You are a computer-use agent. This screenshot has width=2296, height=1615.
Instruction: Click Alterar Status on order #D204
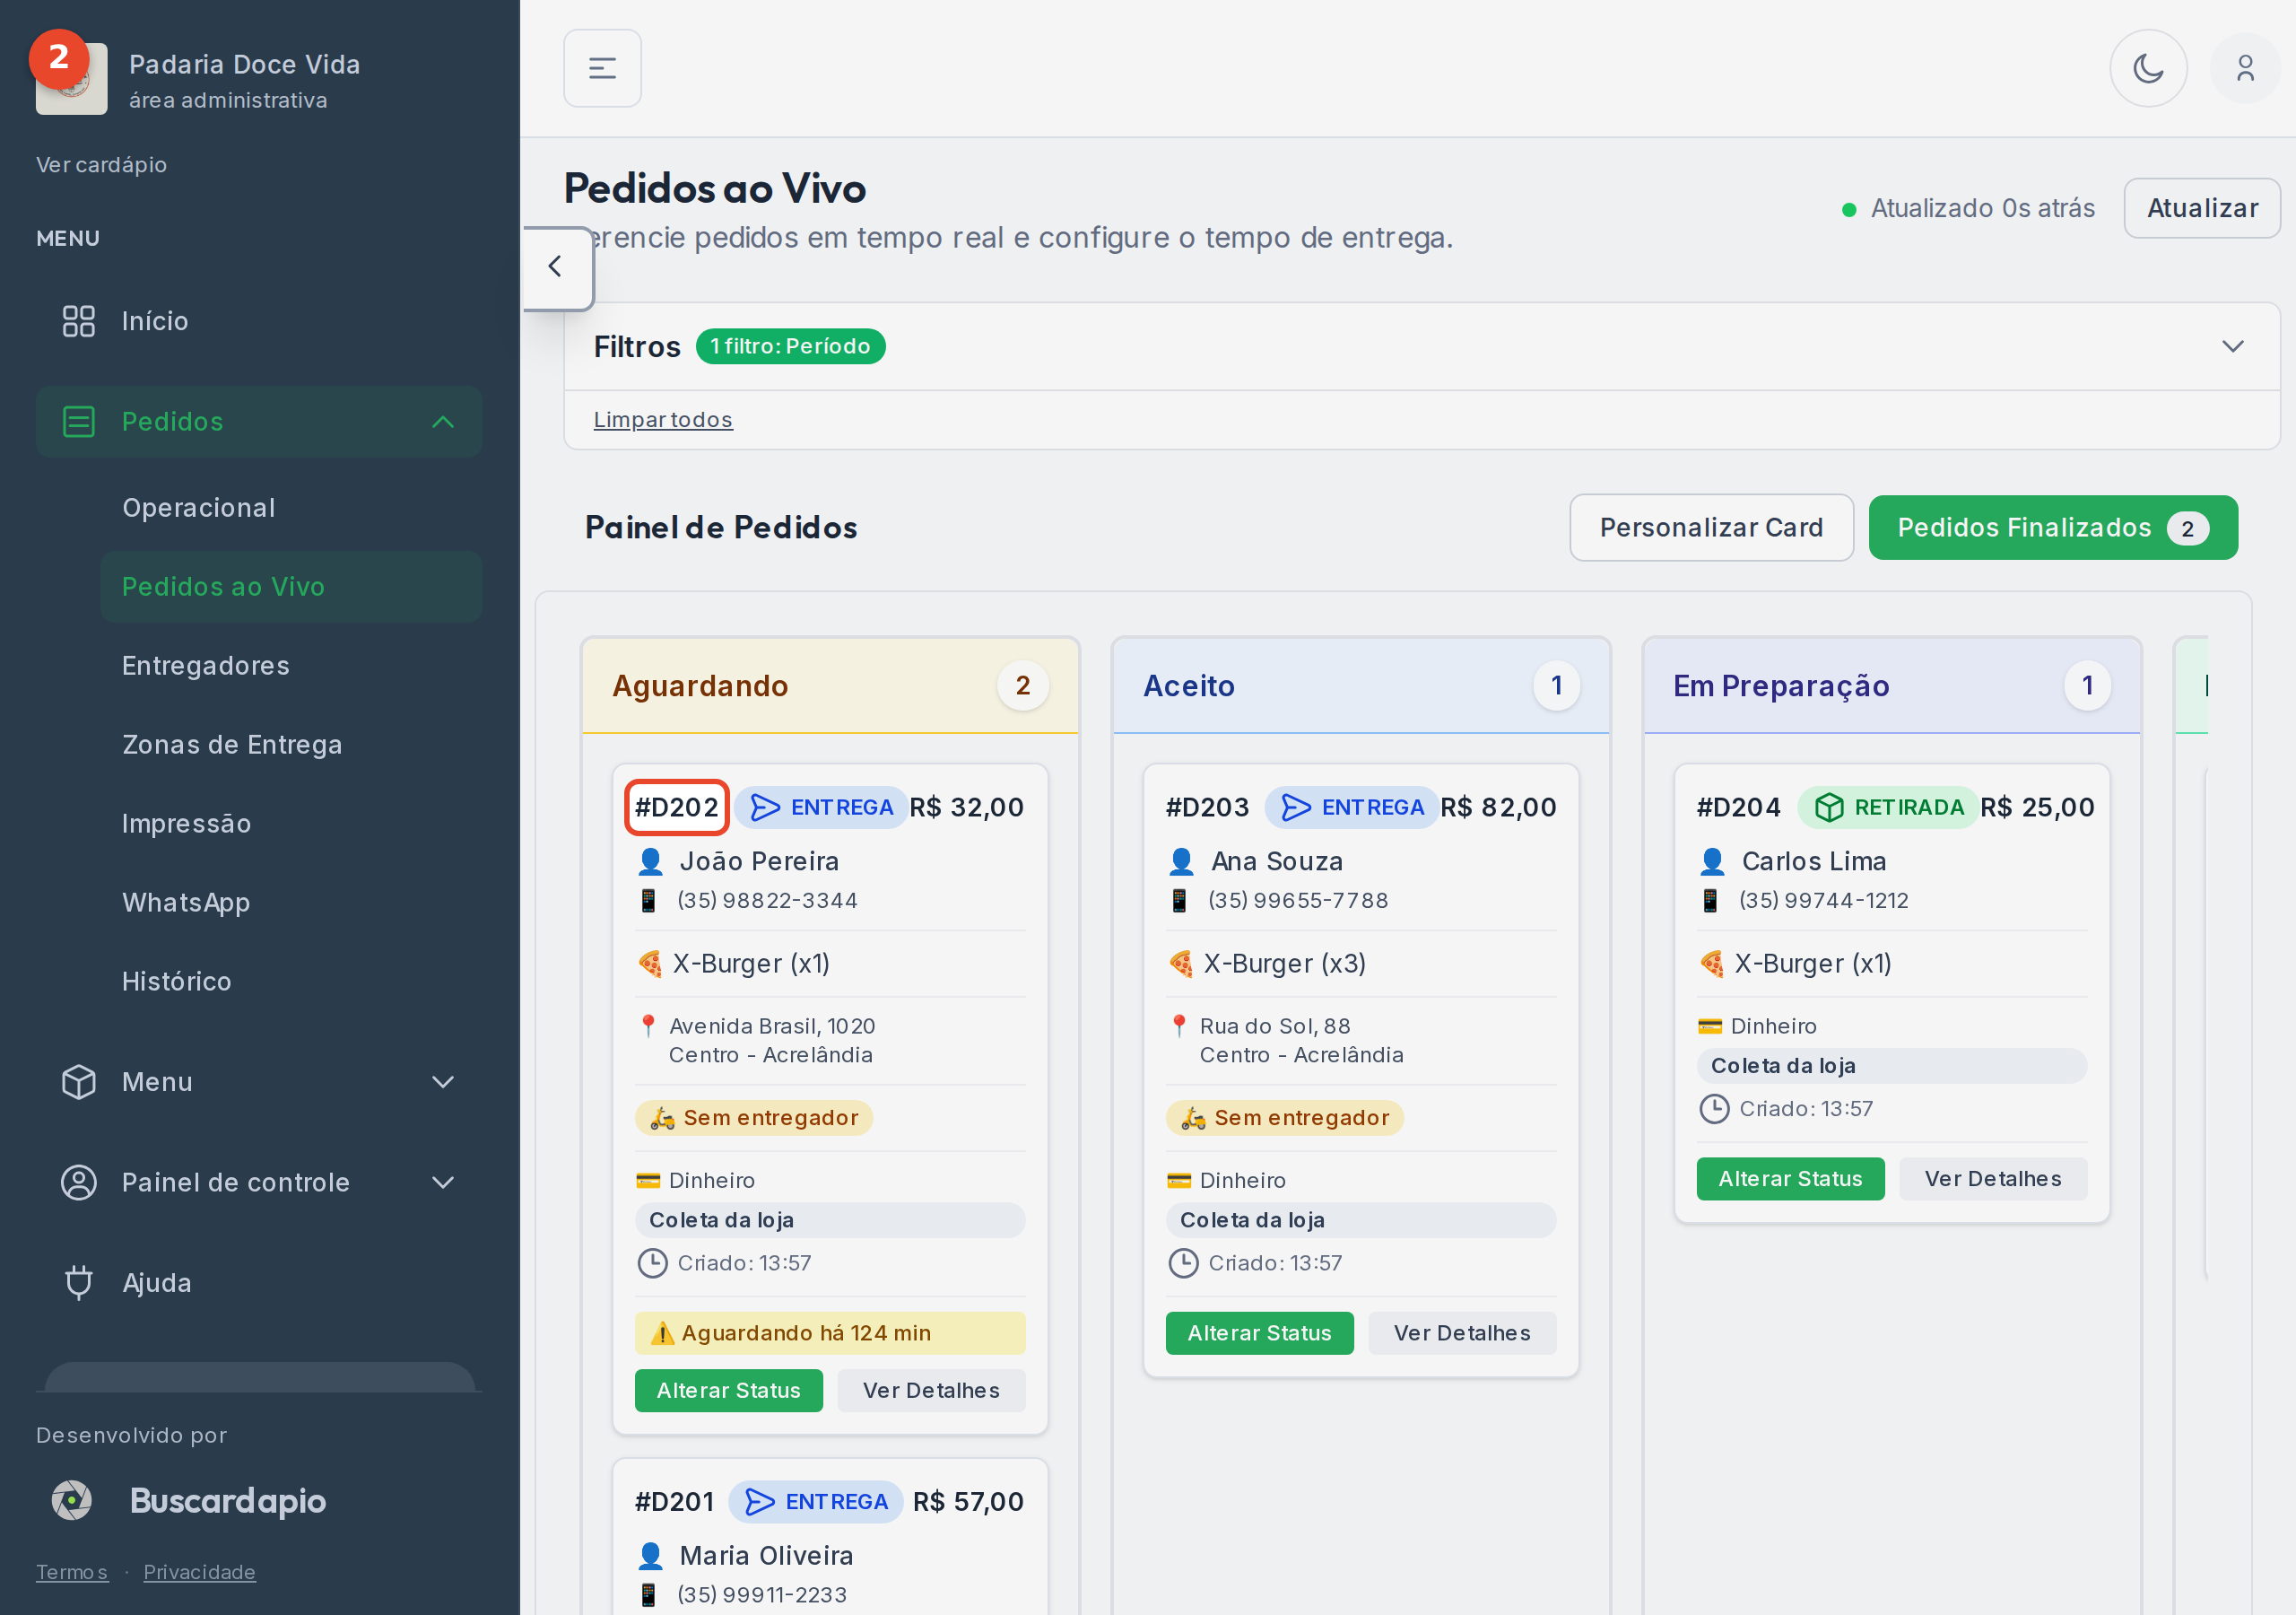pos(1790,1179)
